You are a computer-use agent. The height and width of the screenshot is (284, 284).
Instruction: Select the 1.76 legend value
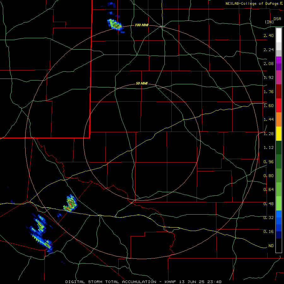pos(269,92)
